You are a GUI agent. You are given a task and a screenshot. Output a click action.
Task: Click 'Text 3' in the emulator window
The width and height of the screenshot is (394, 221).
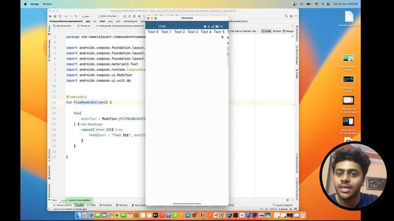[193, 32]
